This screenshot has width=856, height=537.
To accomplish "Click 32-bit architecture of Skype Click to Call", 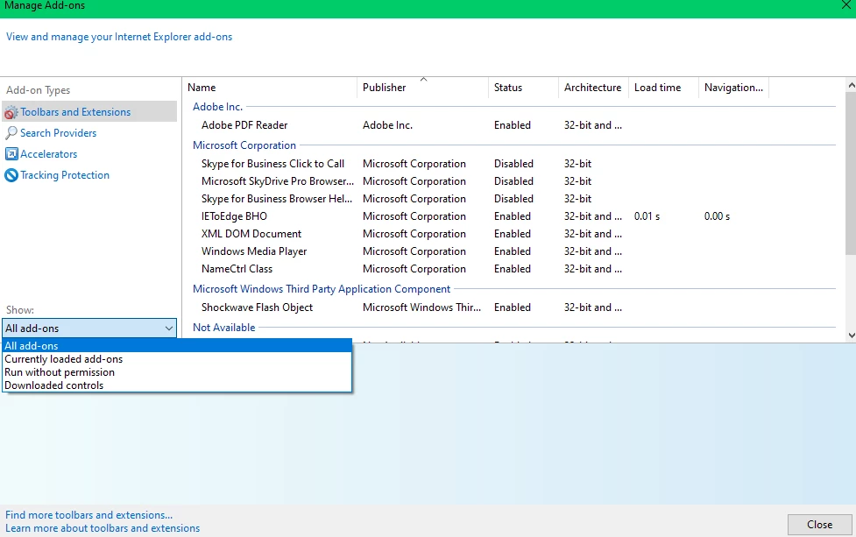I will coord(577,164).
